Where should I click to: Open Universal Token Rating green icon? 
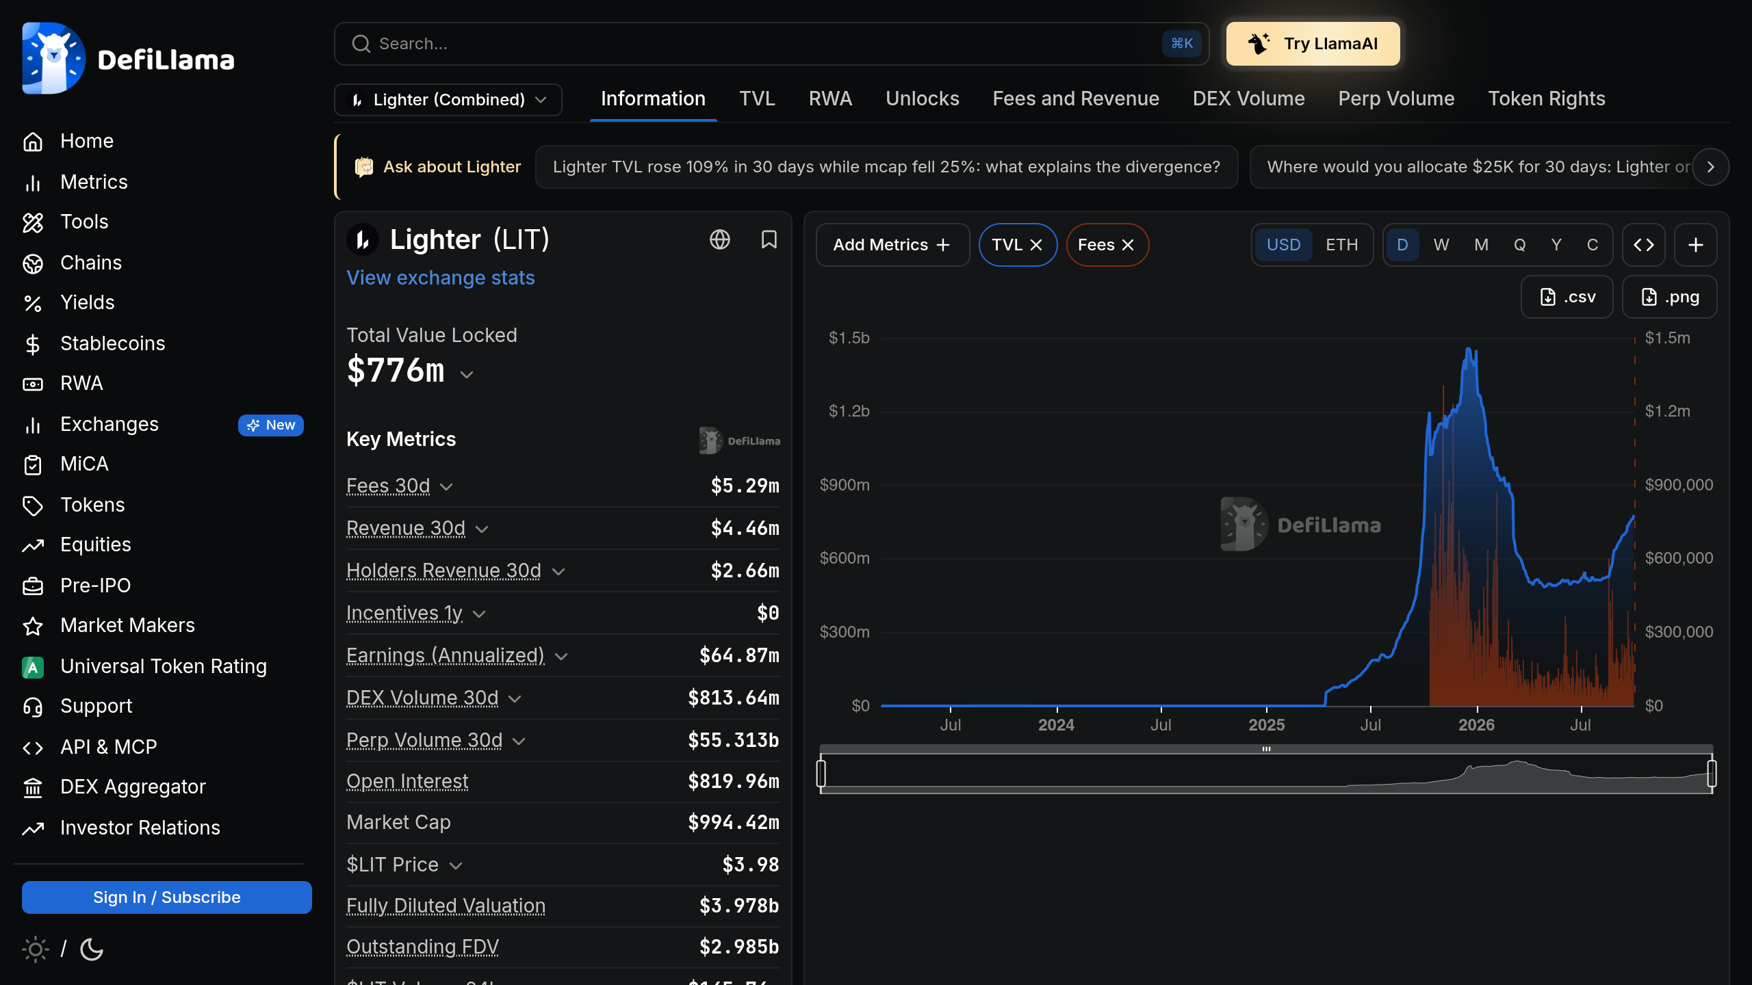[x=33, y=667]
